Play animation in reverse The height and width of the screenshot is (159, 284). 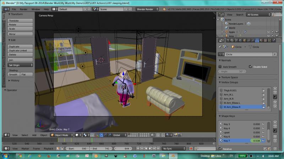146,148
